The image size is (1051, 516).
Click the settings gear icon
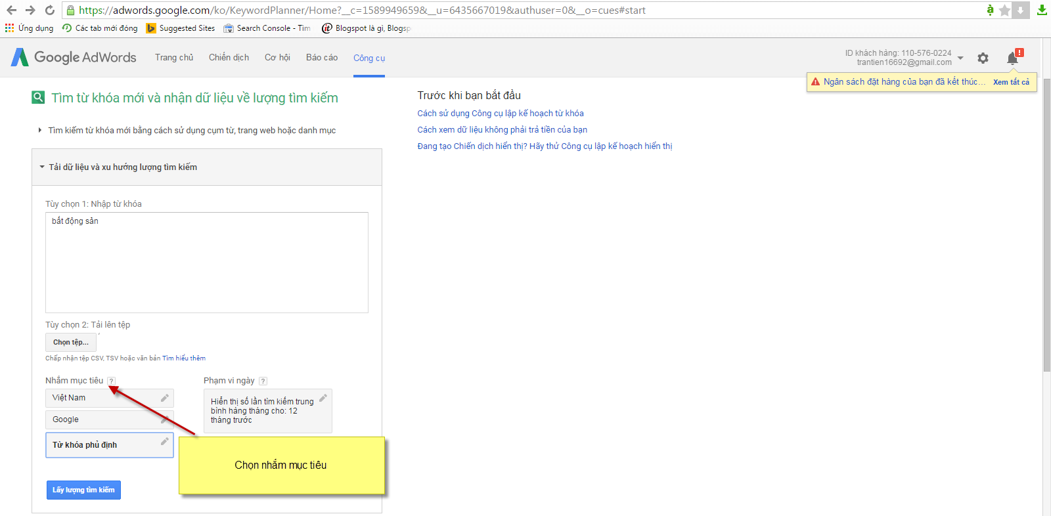pyautogui.click(x=983, y=58)
